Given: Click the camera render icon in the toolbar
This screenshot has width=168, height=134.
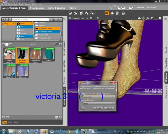Looking at the screenshot, I should click(x=123, y=13).
